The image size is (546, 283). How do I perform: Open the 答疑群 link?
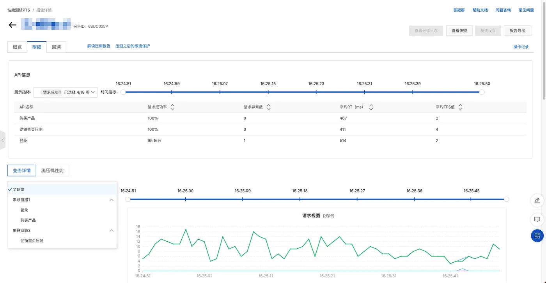(459, 10)
